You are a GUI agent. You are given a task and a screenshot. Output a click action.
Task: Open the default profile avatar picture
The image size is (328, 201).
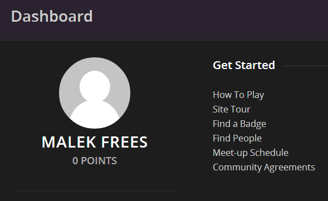coord(95,93)
